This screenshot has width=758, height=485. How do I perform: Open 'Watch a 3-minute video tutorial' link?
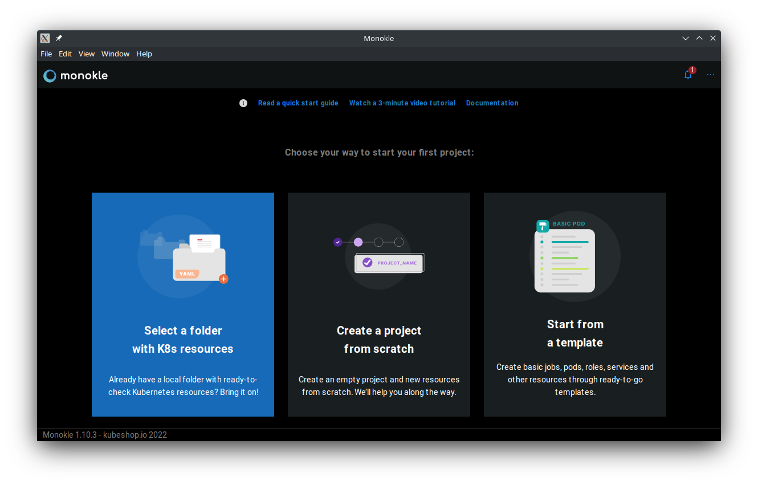point(402,103)
